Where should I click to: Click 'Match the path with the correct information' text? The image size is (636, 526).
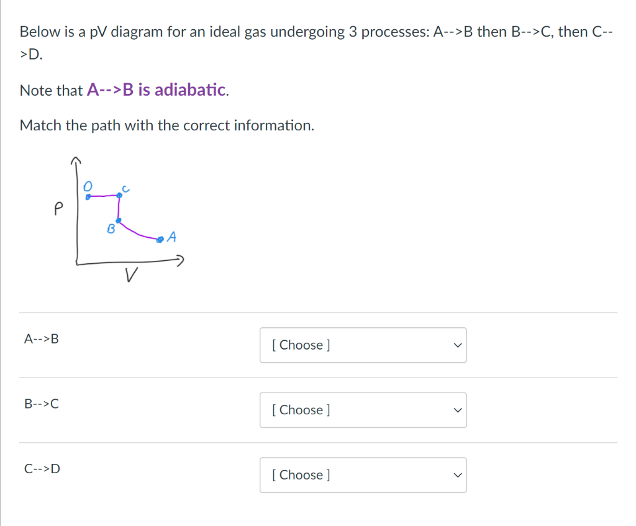tap(167, 125)
